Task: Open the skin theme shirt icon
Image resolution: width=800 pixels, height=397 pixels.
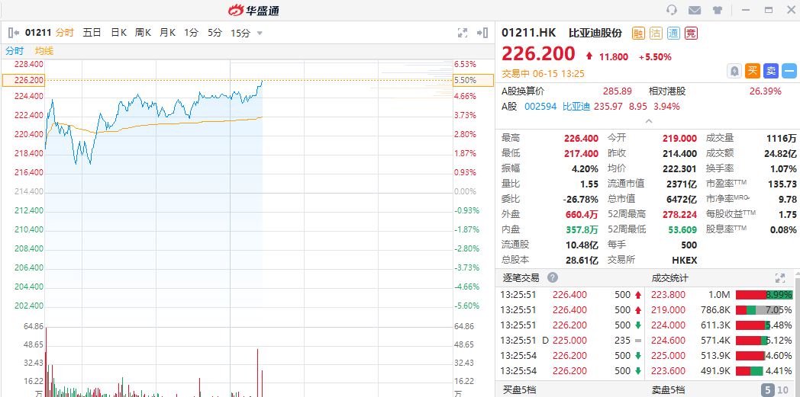Action: pyautogui.click(x=718, y=10)
